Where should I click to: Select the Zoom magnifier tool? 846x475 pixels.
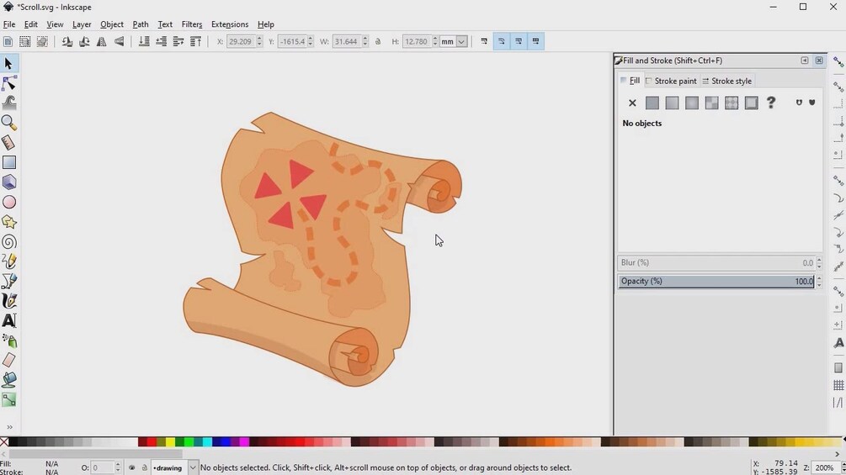(x=8, y=123)
